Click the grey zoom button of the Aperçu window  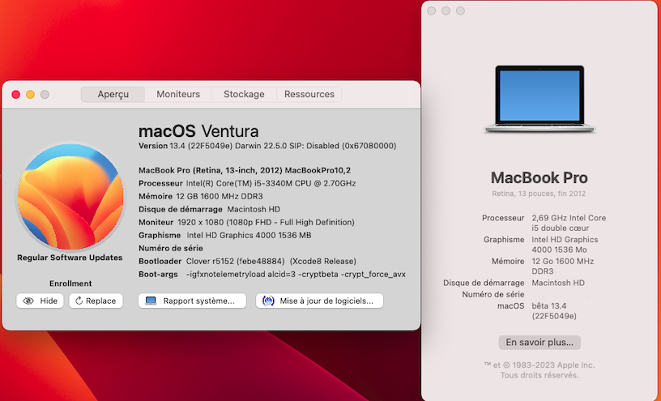(x=45, y=95)
